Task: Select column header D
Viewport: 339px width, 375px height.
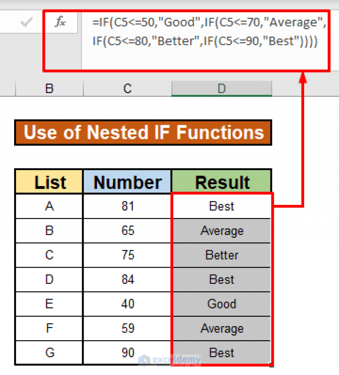Action: click(x=222, y=88)
